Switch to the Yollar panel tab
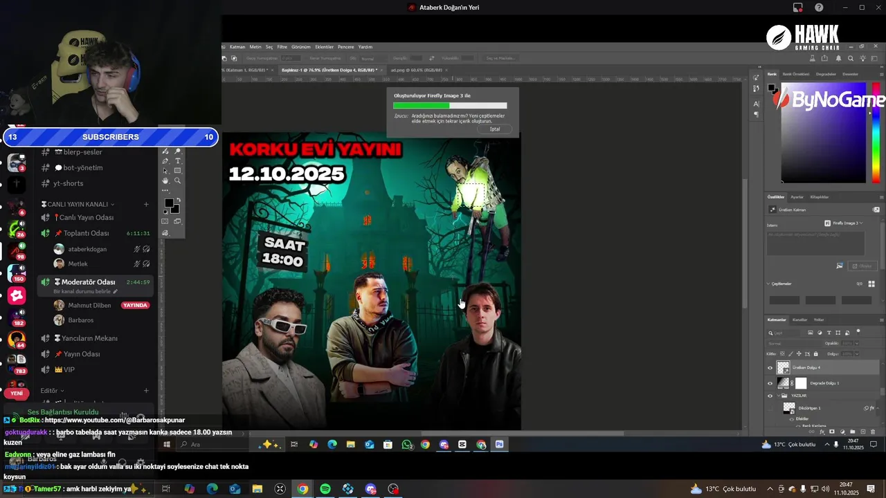Viewport: 886px width, 498px height. (x=819, y=320)
